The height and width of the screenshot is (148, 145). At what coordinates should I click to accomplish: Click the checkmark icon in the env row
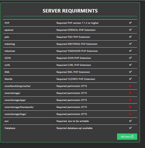pyautogui.click(x=130, y=121)
